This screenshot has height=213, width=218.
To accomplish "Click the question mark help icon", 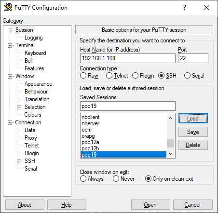I will (185, 7).
